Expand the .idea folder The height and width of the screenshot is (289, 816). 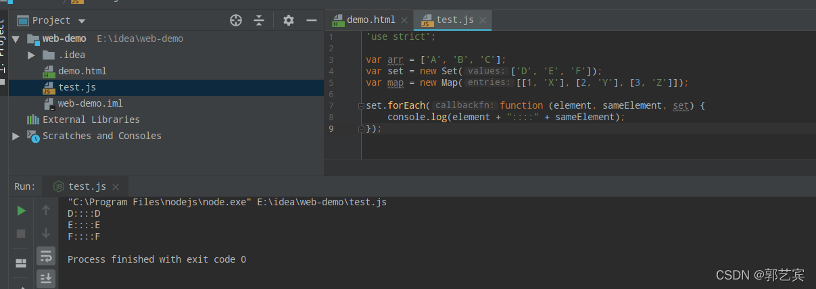click(31, 55)
